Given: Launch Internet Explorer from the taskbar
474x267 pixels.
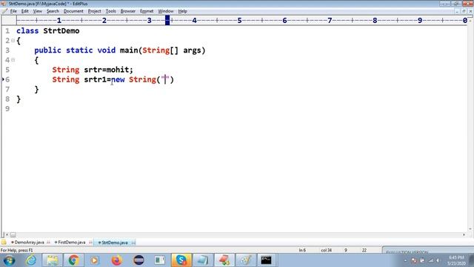Looking at the screenshot, I should click(31, 260).
